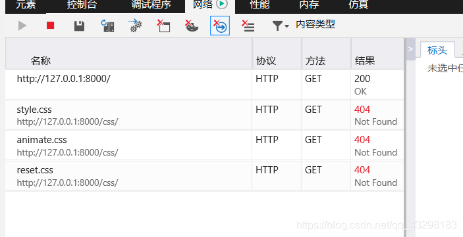Viewport: 463px width, 237px height.
Task: Select the animate.css request row
Action: click(204, 145)
